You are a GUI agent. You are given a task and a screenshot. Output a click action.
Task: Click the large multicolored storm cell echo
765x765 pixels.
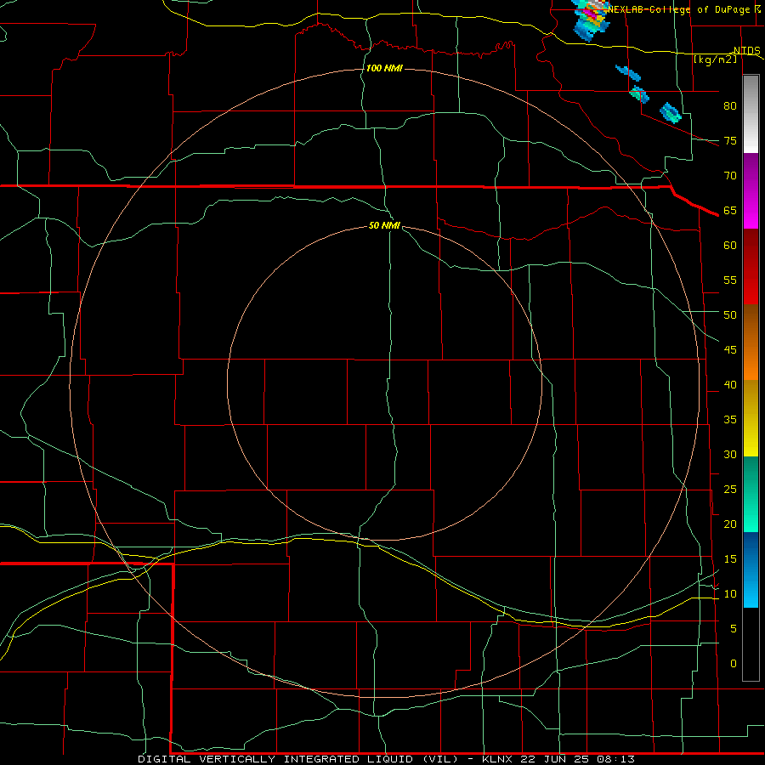[592, 20]
